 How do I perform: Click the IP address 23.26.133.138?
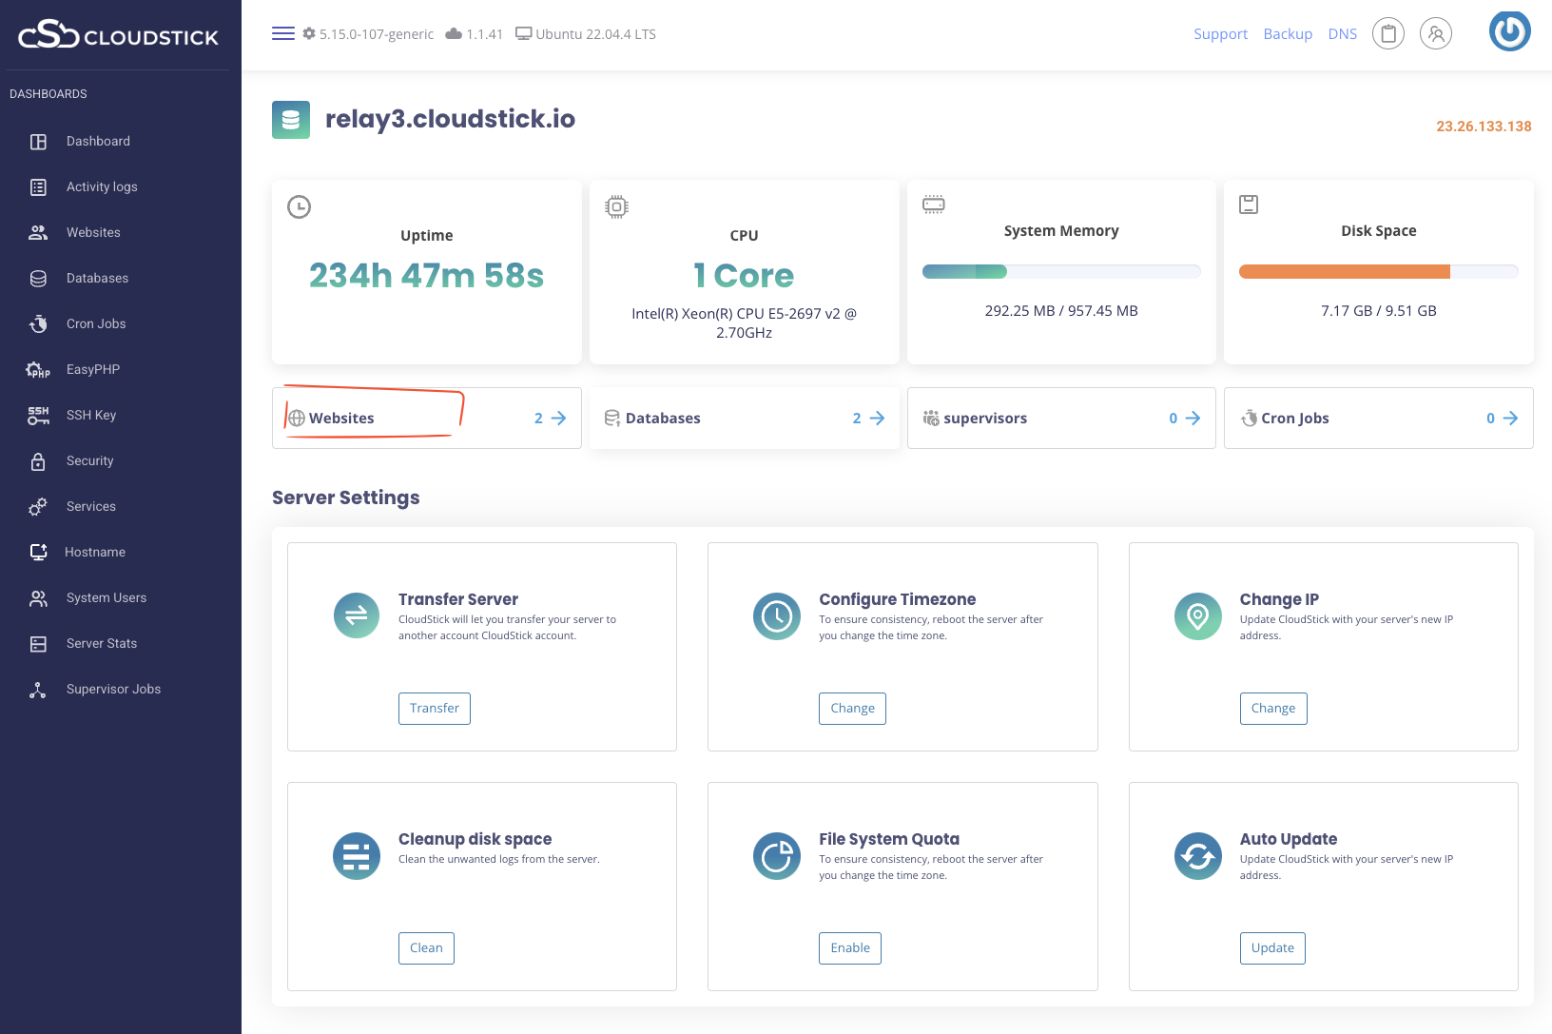click(x=1483, y=126)
